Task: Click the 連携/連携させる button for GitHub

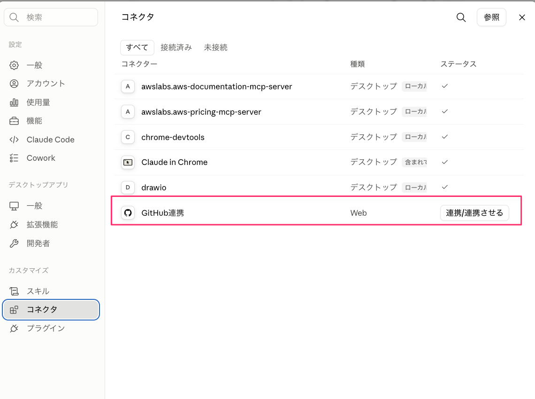Action: point(474,213)
